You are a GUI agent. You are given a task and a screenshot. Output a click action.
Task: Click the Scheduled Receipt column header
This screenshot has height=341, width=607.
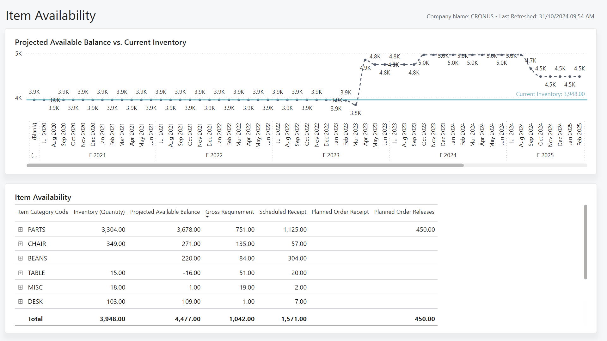point(283,212)
